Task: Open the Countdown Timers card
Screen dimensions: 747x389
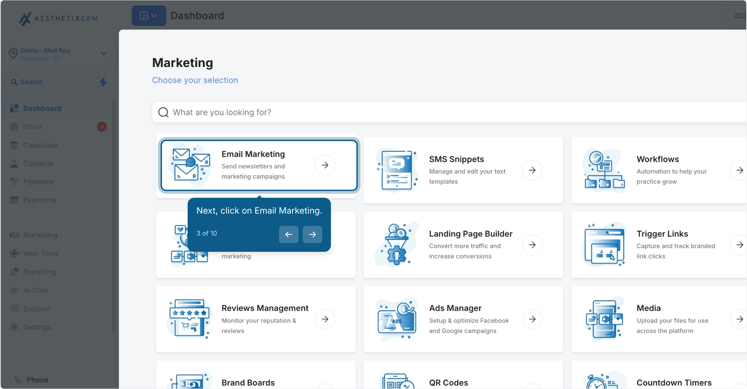Action: click(659, 375)
